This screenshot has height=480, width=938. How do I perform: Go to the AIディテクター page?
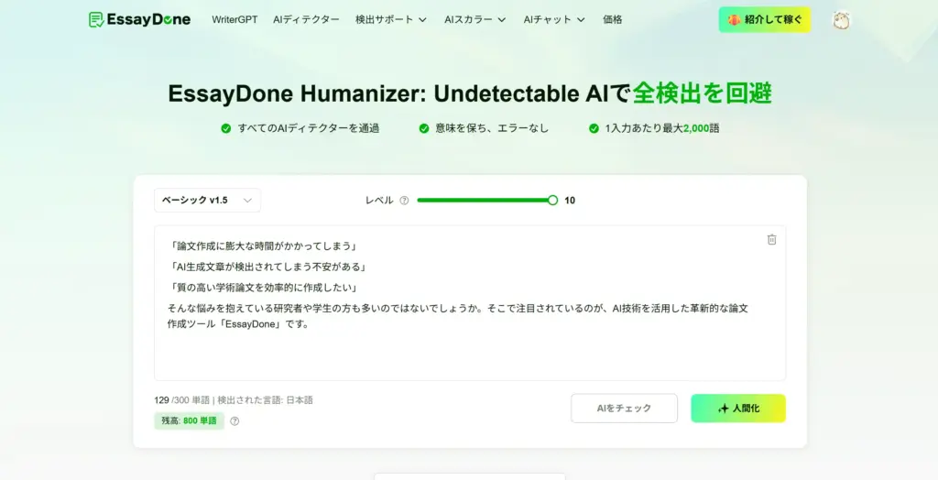coord(306,19)
